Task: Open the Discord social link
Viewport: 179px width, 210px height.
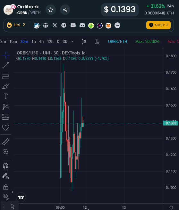Action: [82, 25]
